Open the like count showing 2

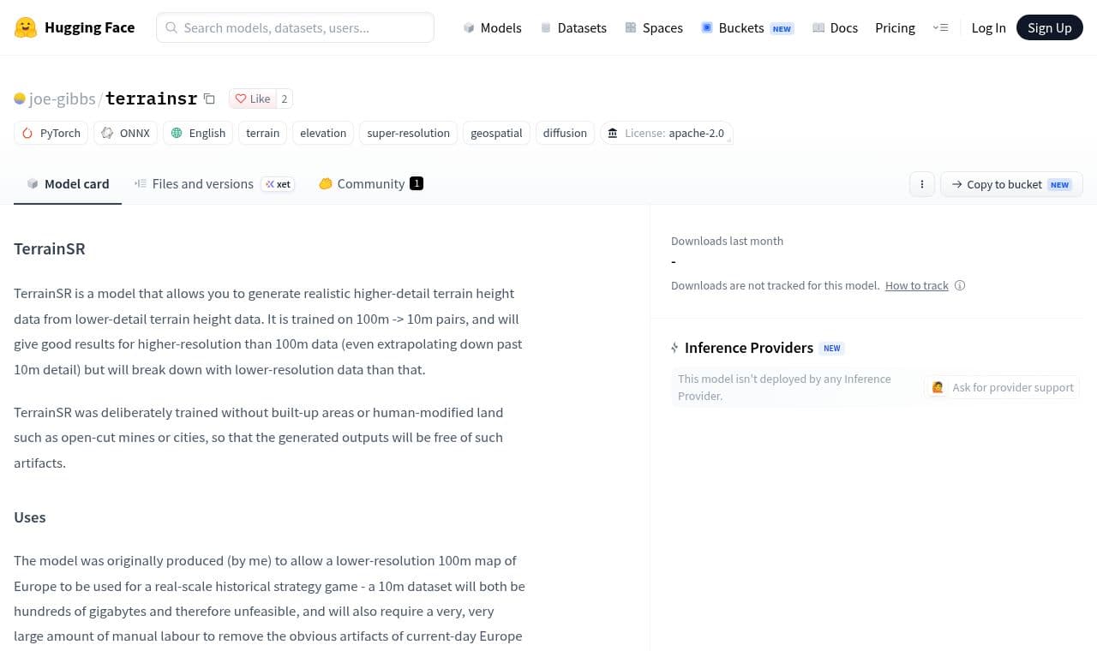click(x=285, y=99)
